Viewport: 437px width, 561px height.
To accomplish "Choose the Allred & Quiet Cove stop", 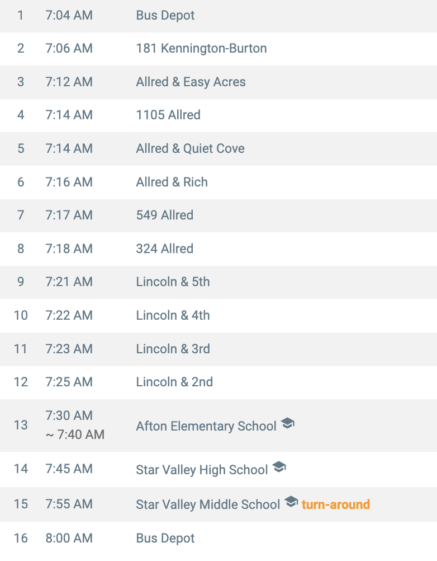I will pos(190,149).
